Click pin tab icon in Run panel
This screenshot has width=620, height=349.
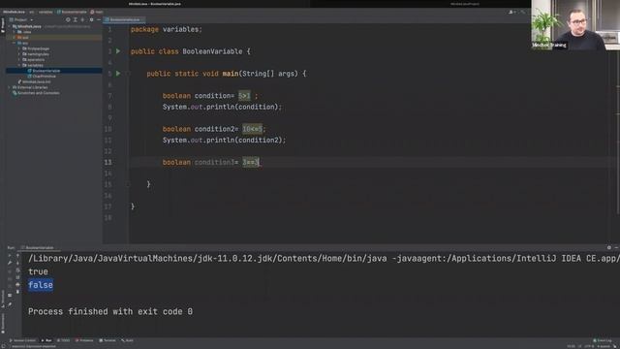coord(10,304)
